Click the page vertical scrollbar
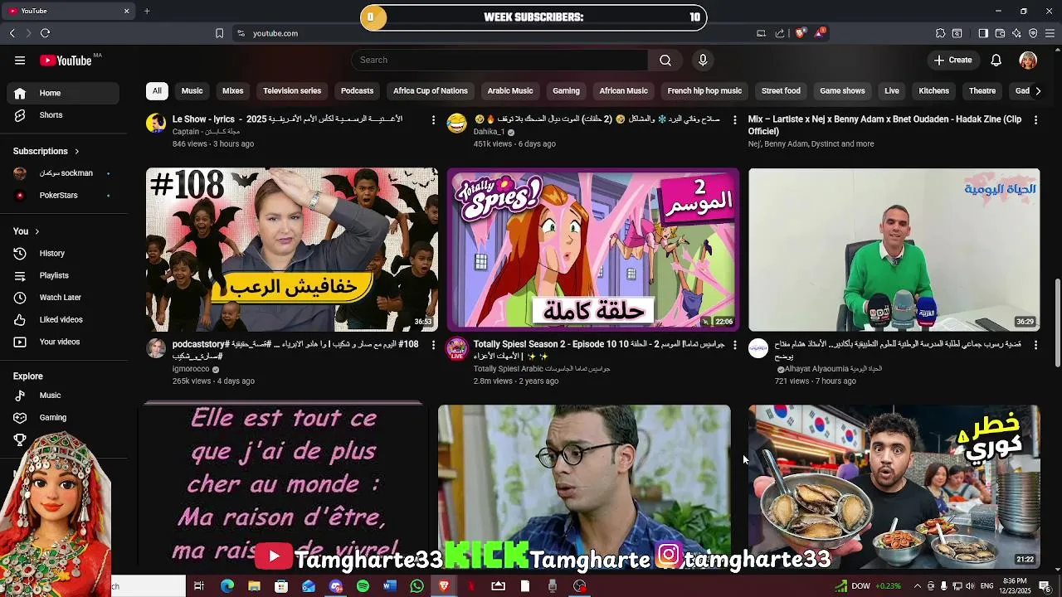The width and height of the screenshot is (1062, 597). click(x=1057, y=323)
